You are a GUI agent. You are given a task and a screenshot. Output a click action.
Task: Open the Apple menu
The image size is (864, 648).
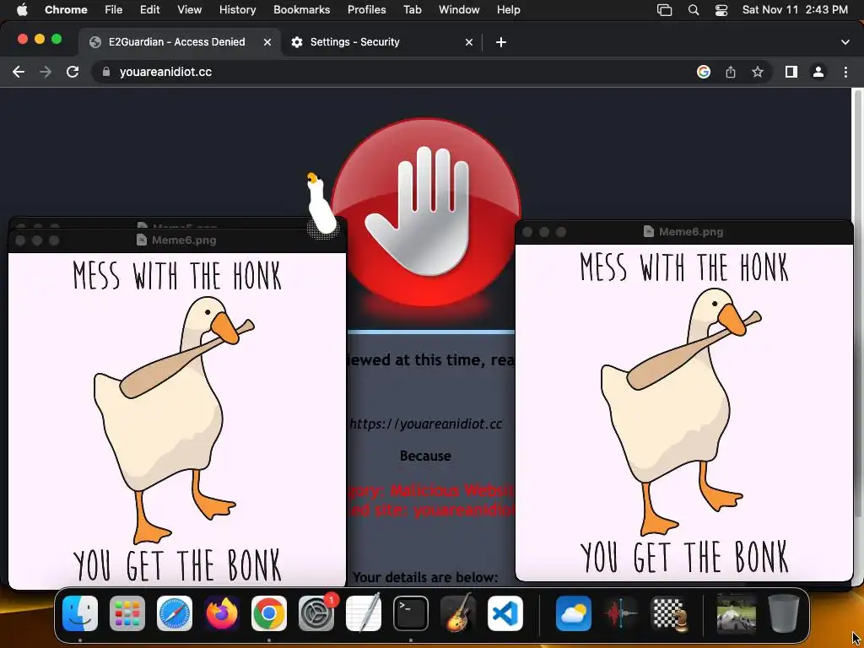point(21,10)
